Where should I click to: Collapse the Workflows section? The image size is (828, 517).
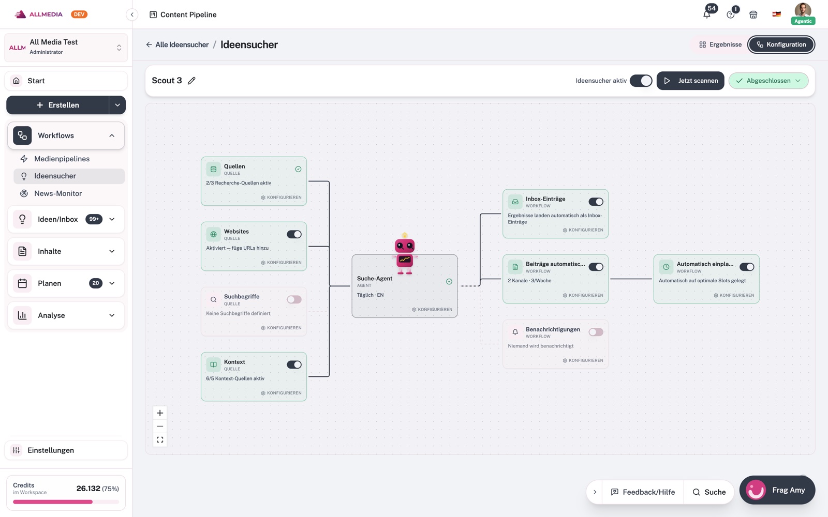click(112, 135)
